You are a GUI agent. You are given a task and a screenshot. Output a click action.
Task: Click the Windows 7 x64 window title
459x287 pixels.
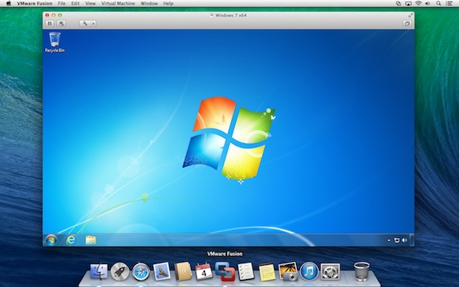pyautogui.click(x=230, y=15)
